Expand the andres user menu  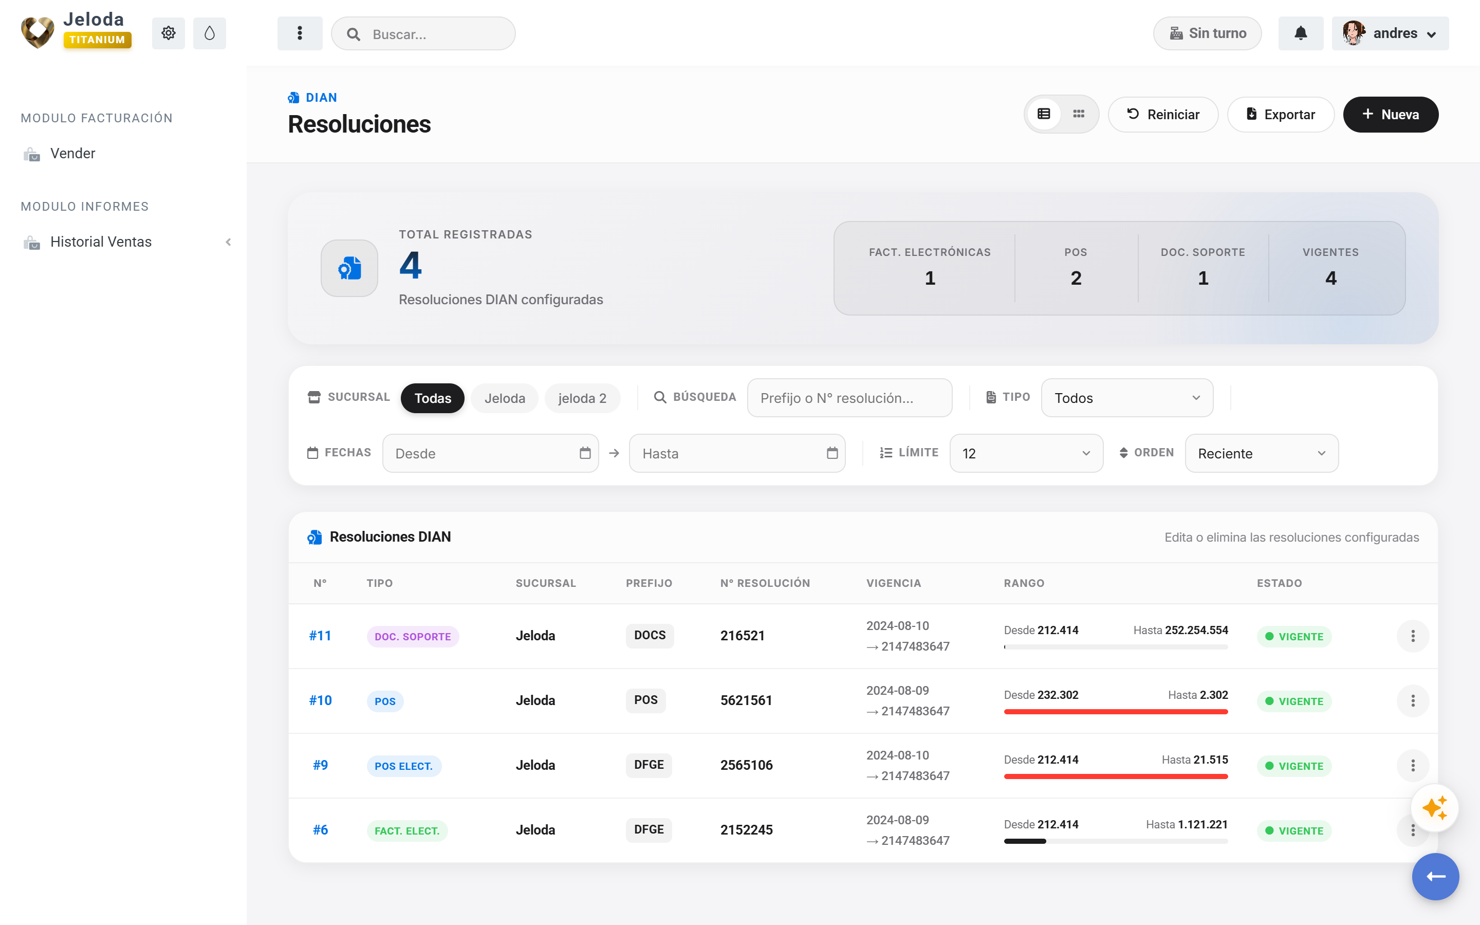[1390, 33]
